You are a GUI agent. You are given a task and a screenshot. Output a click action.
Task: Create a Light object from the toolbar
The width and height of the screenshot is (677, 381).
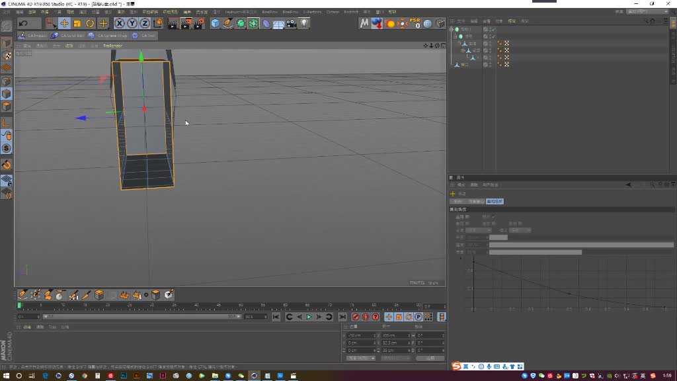(303, 23)
